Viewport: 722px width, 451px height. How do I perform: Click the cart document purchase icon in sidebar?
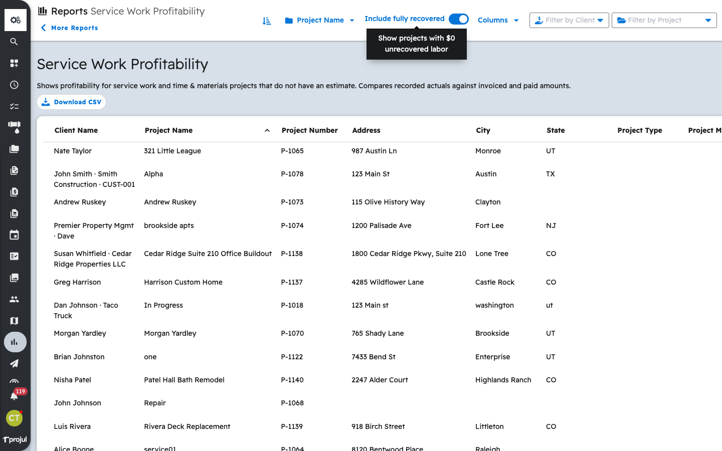click(14, 213)
